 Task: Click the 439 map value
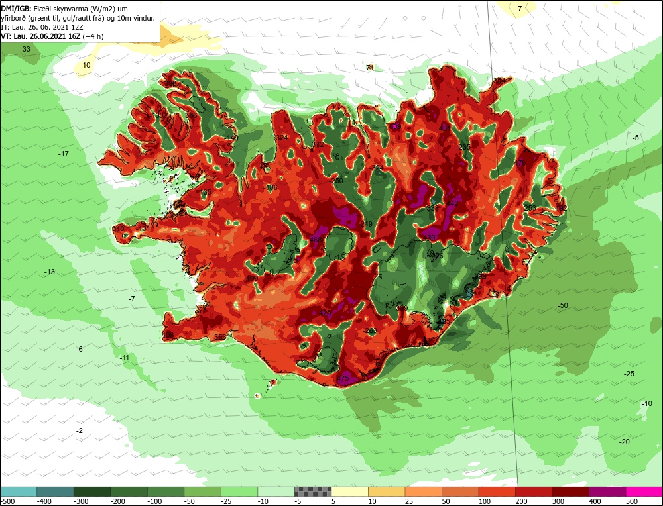pyautogui.click(x=429, y=238)
